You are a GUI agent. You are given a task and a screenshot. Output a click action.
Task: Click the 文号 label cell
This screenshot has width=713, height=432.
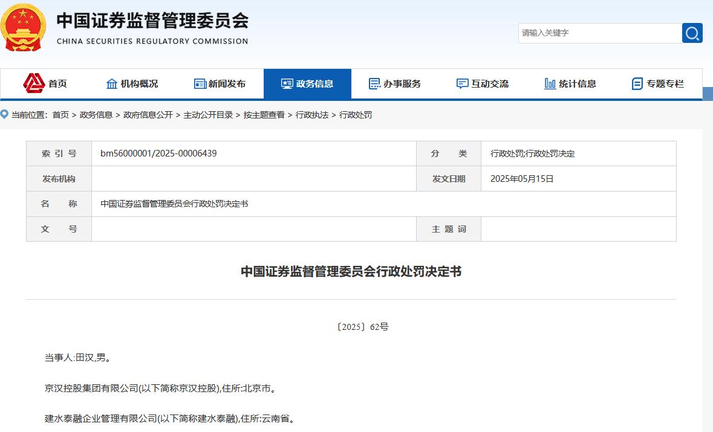59,229
